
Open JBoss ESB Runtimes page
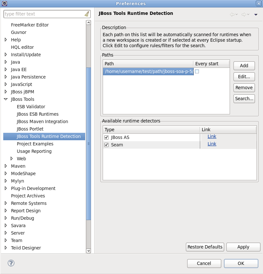coord(38,114)
